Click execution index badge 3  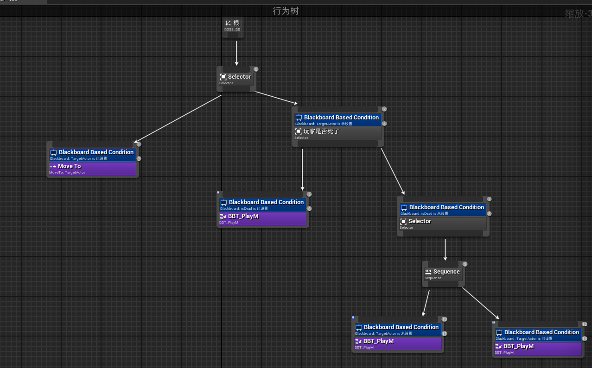point(384,109)
